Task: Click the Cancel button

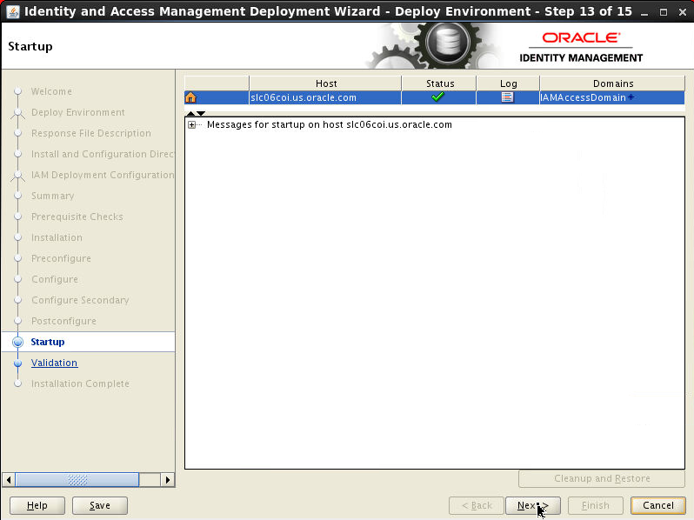Action: [x=658, y=505]
